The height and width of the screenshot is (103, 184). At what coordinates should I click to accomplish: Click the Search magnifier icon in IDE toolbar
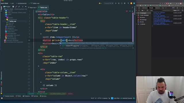pos(128,3)
